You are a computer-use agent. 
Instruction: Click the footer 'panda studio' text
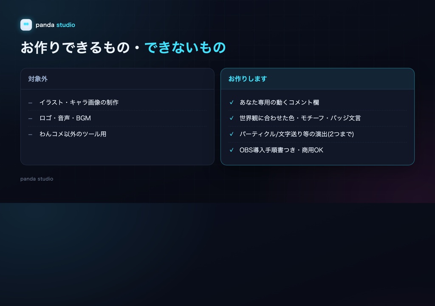(x=37, y=179)
